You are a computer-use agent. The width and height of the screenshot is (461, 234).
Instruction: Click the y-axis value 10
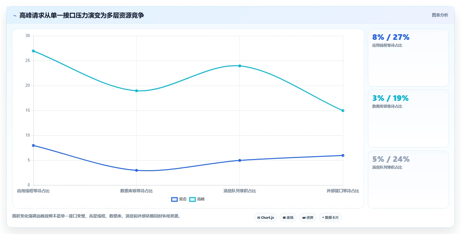click(27, 135)
